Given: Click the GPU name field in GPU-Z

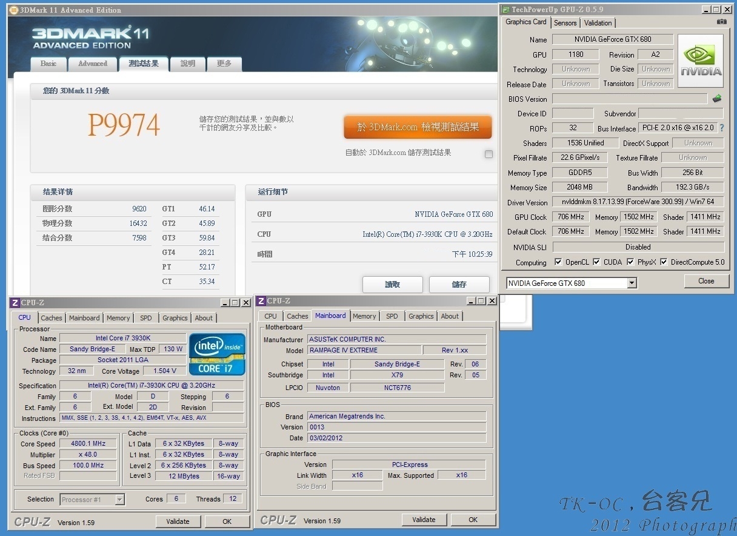Looking at the screenshot, I should tap(613, 39).
